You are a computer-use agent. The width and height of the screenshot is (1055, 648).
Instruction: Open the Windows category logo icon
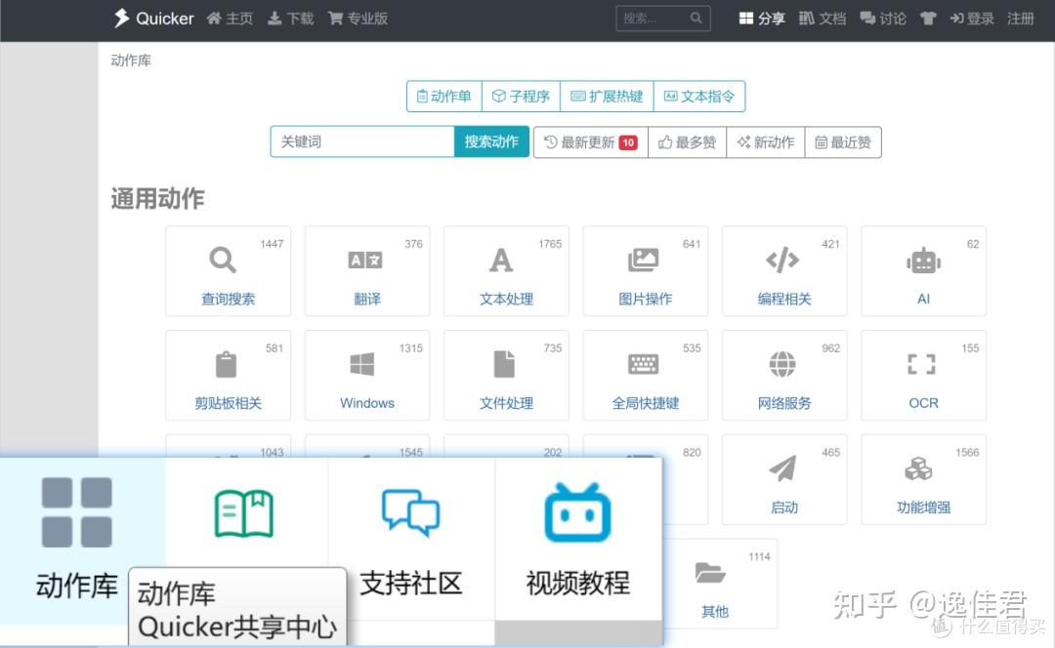[x=362, y=364]
